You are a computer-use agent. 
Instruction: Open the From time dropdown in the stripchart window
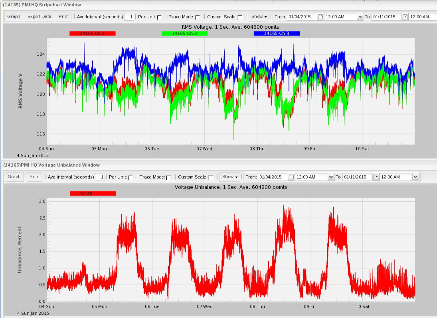tap(360, 17)
